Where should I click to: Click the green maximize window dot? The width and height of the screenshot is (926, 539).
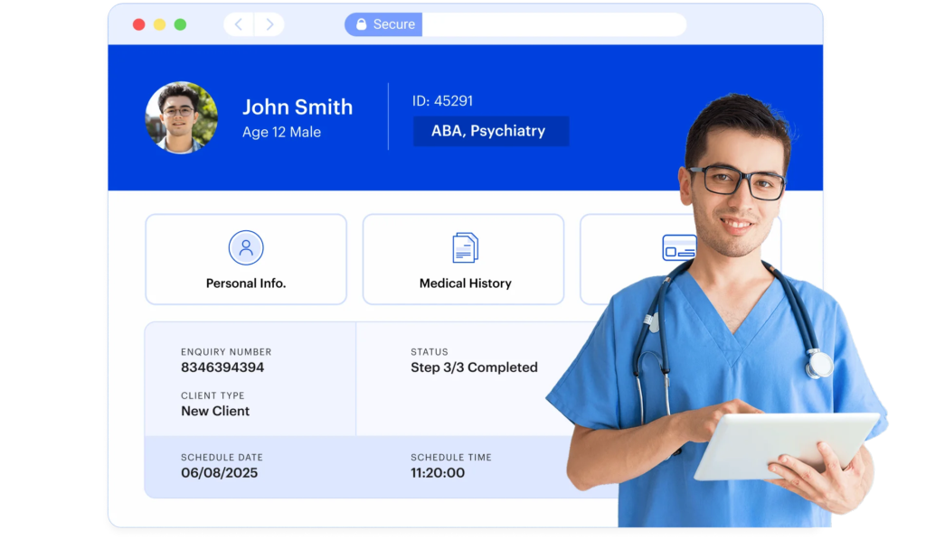[180, 24]
